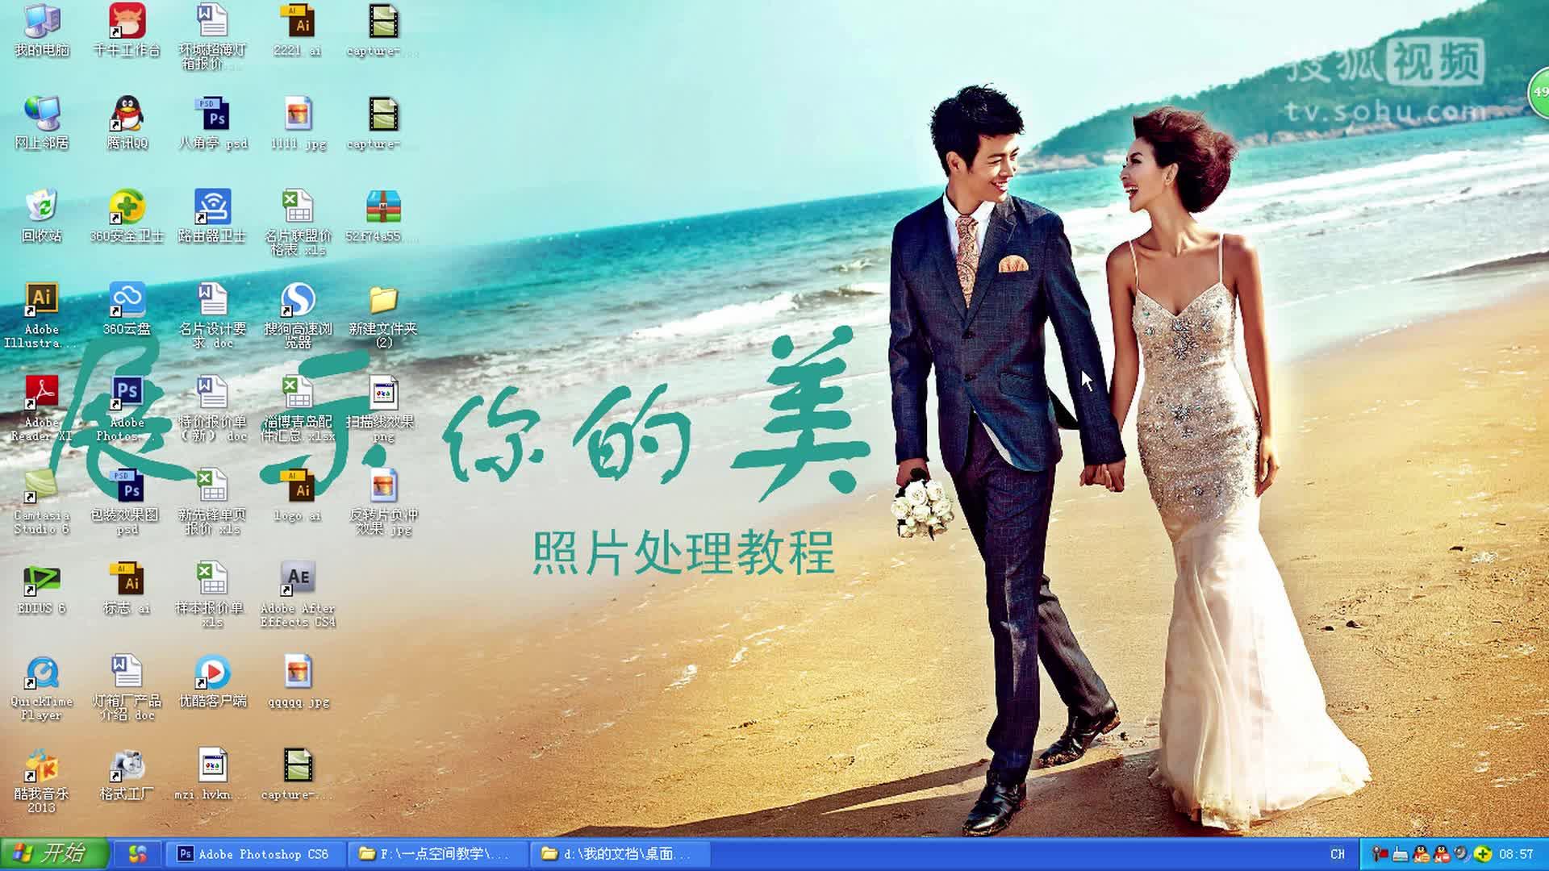The image size is (1549, 871).
Task: Open the 优酷客户端 application
Action: tap(213, 673)
